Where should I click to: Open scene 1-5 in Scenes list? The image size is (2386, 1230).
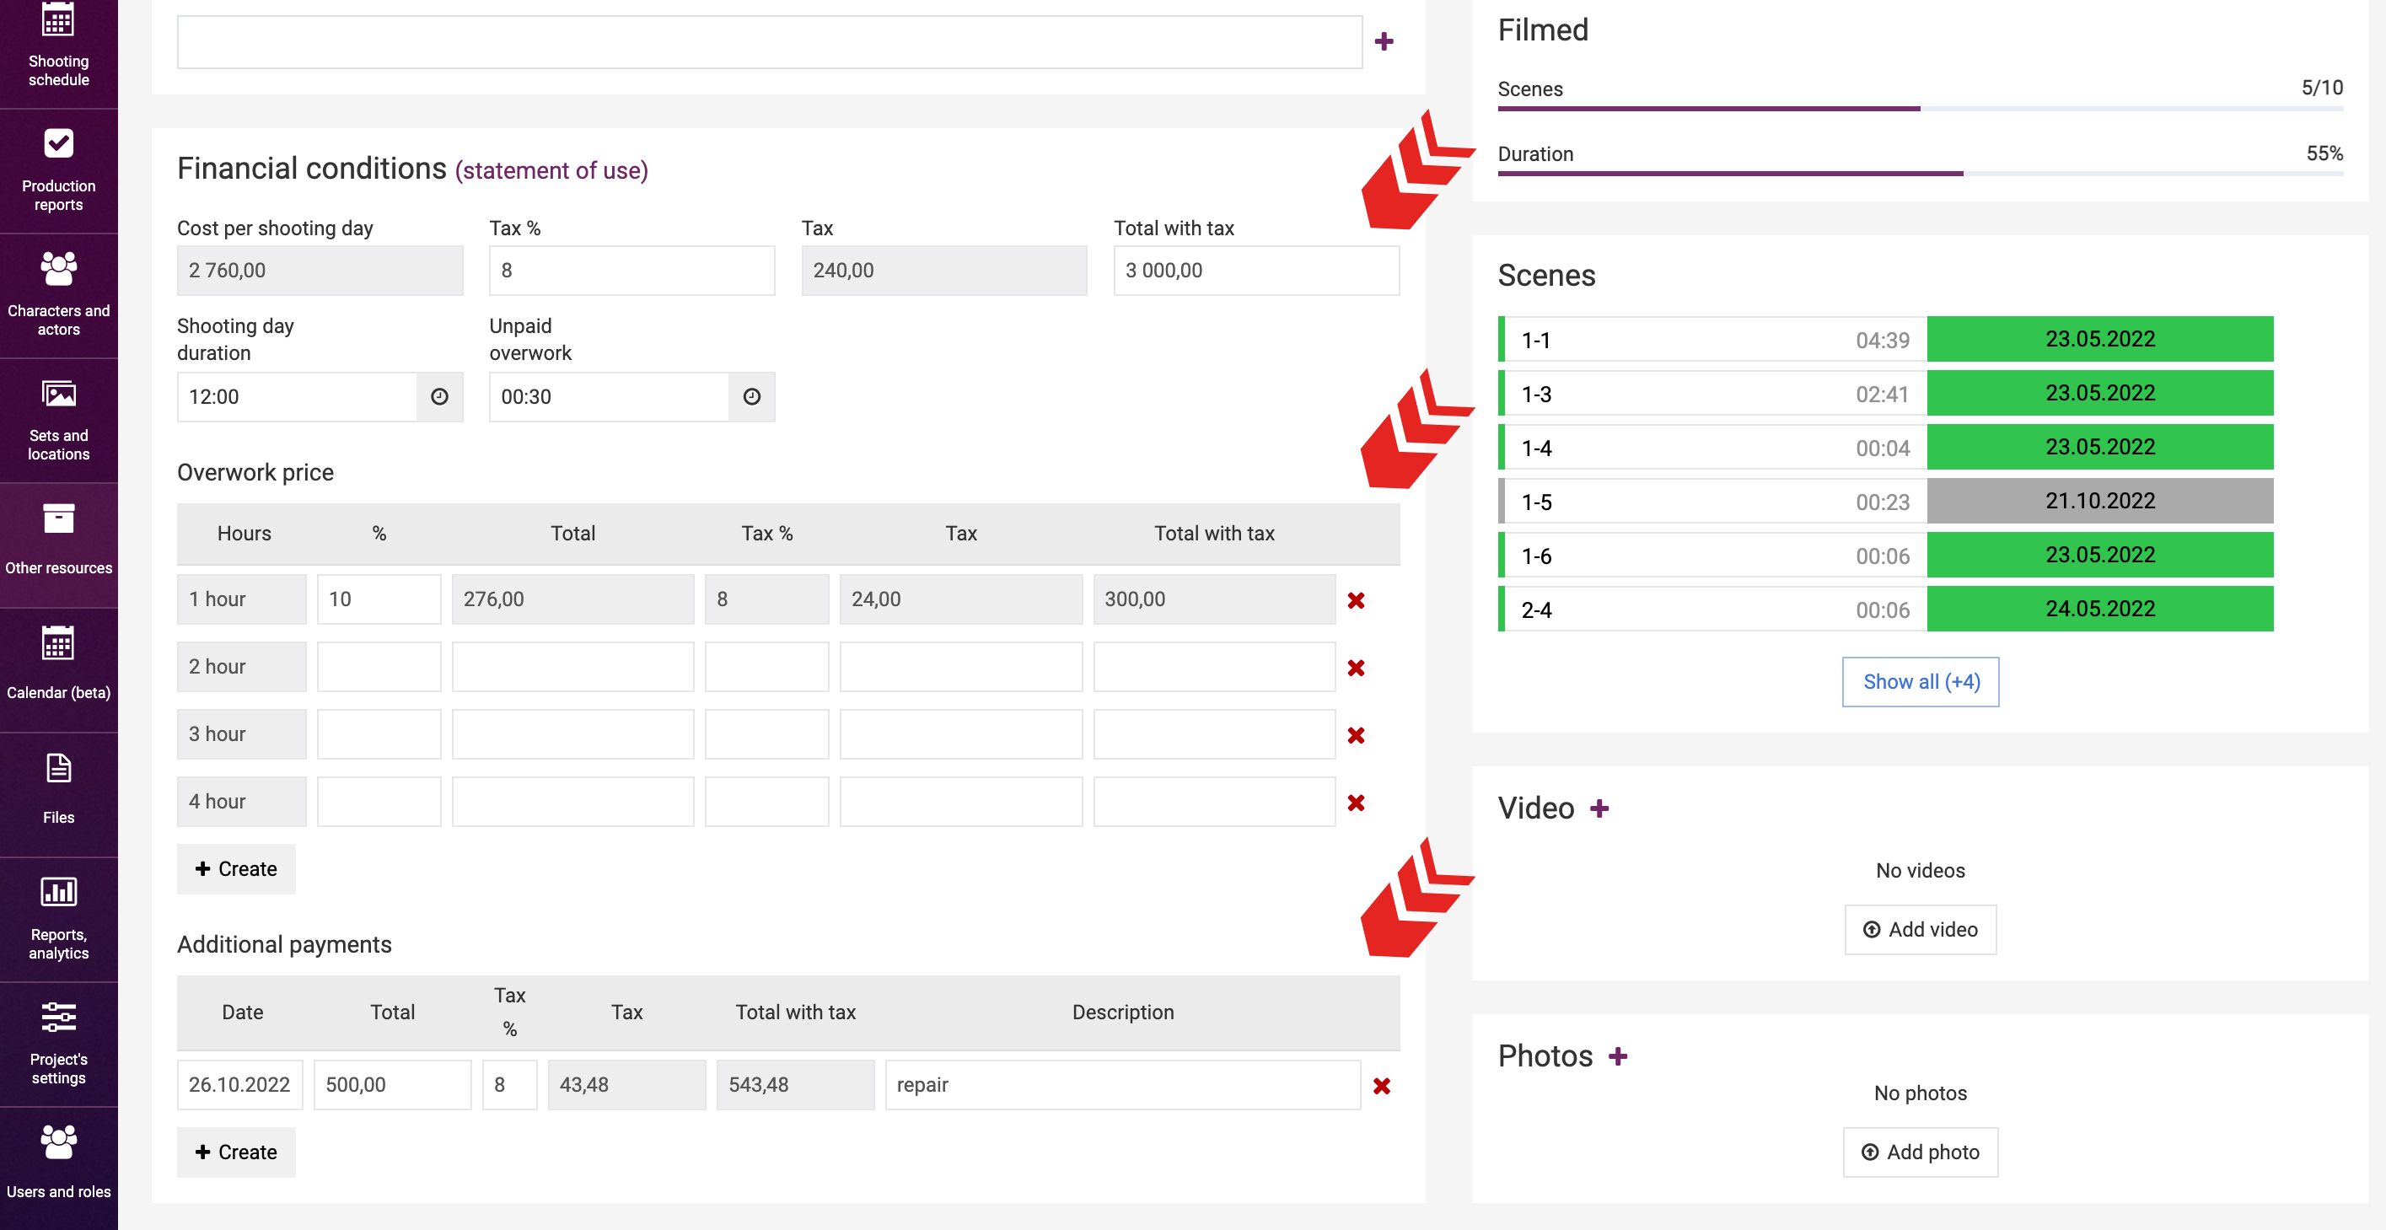pyautogui.click(x=1713, y=502)
